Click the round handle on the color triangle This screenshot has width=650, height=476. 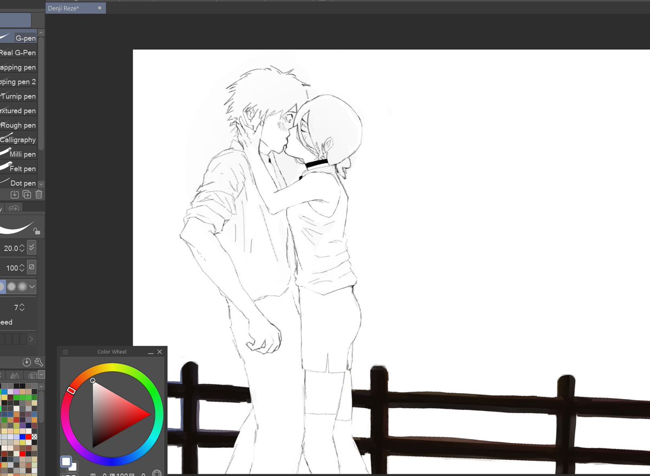[93, 381]
